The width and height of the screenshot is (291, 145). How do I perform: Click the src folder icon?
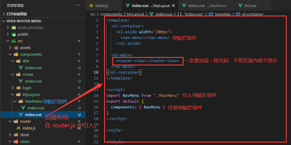tap(13, 41)
